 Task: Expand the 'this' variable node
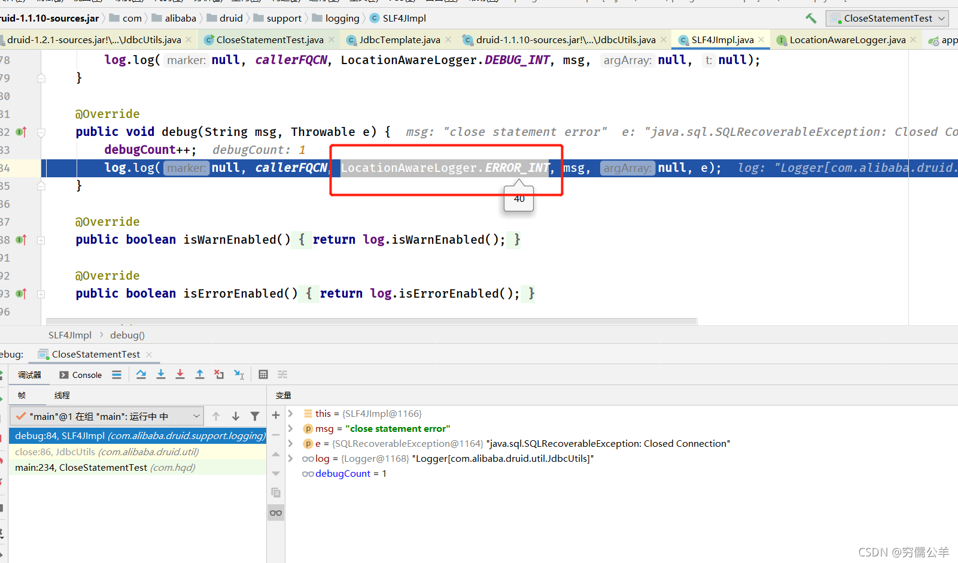290,413
